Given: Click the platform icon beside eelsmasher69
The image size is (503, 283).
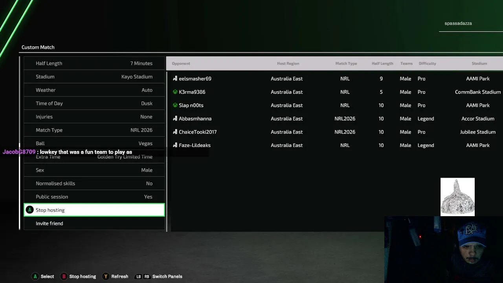Looking at the screenshot, I should (x=175, y=79).
